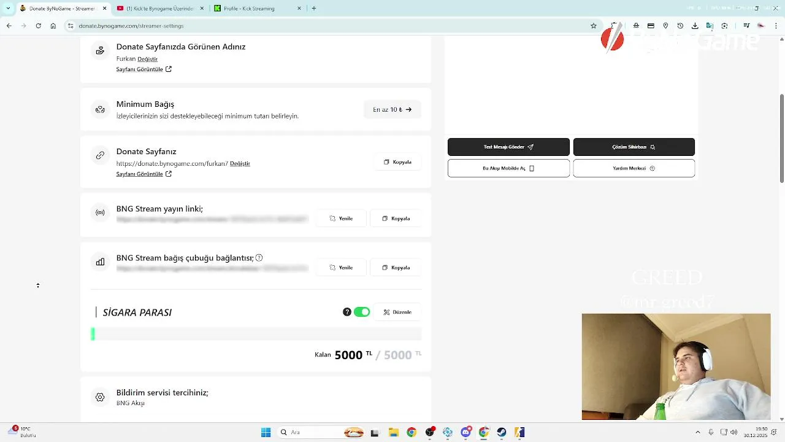Click the microphone icon in system tray
The width and height of the screenshot is (785, 442).
[711, 432]
